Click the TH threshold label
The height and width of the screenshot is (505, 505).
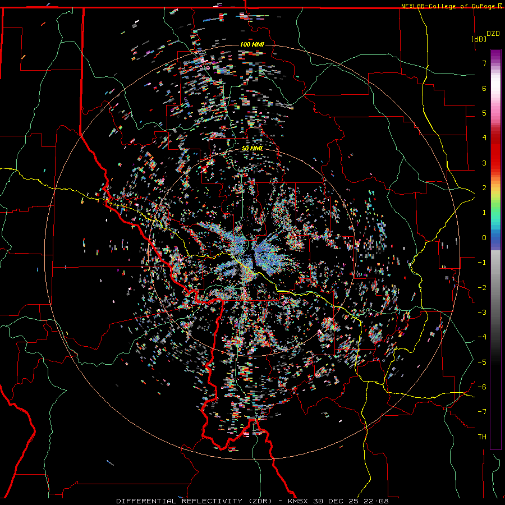click(x=482, y=437)
